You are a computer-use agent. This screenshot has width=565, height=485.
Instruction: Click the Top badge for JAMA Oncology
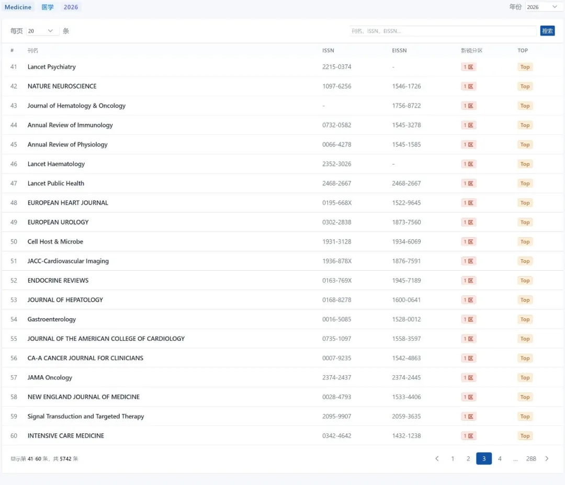click(525, 378)
